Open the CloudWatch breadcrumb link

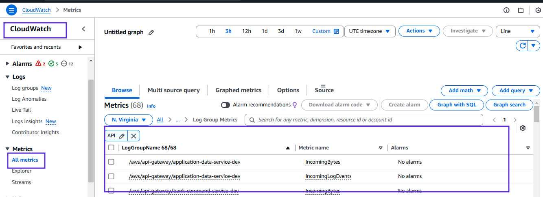click(37, 10)
